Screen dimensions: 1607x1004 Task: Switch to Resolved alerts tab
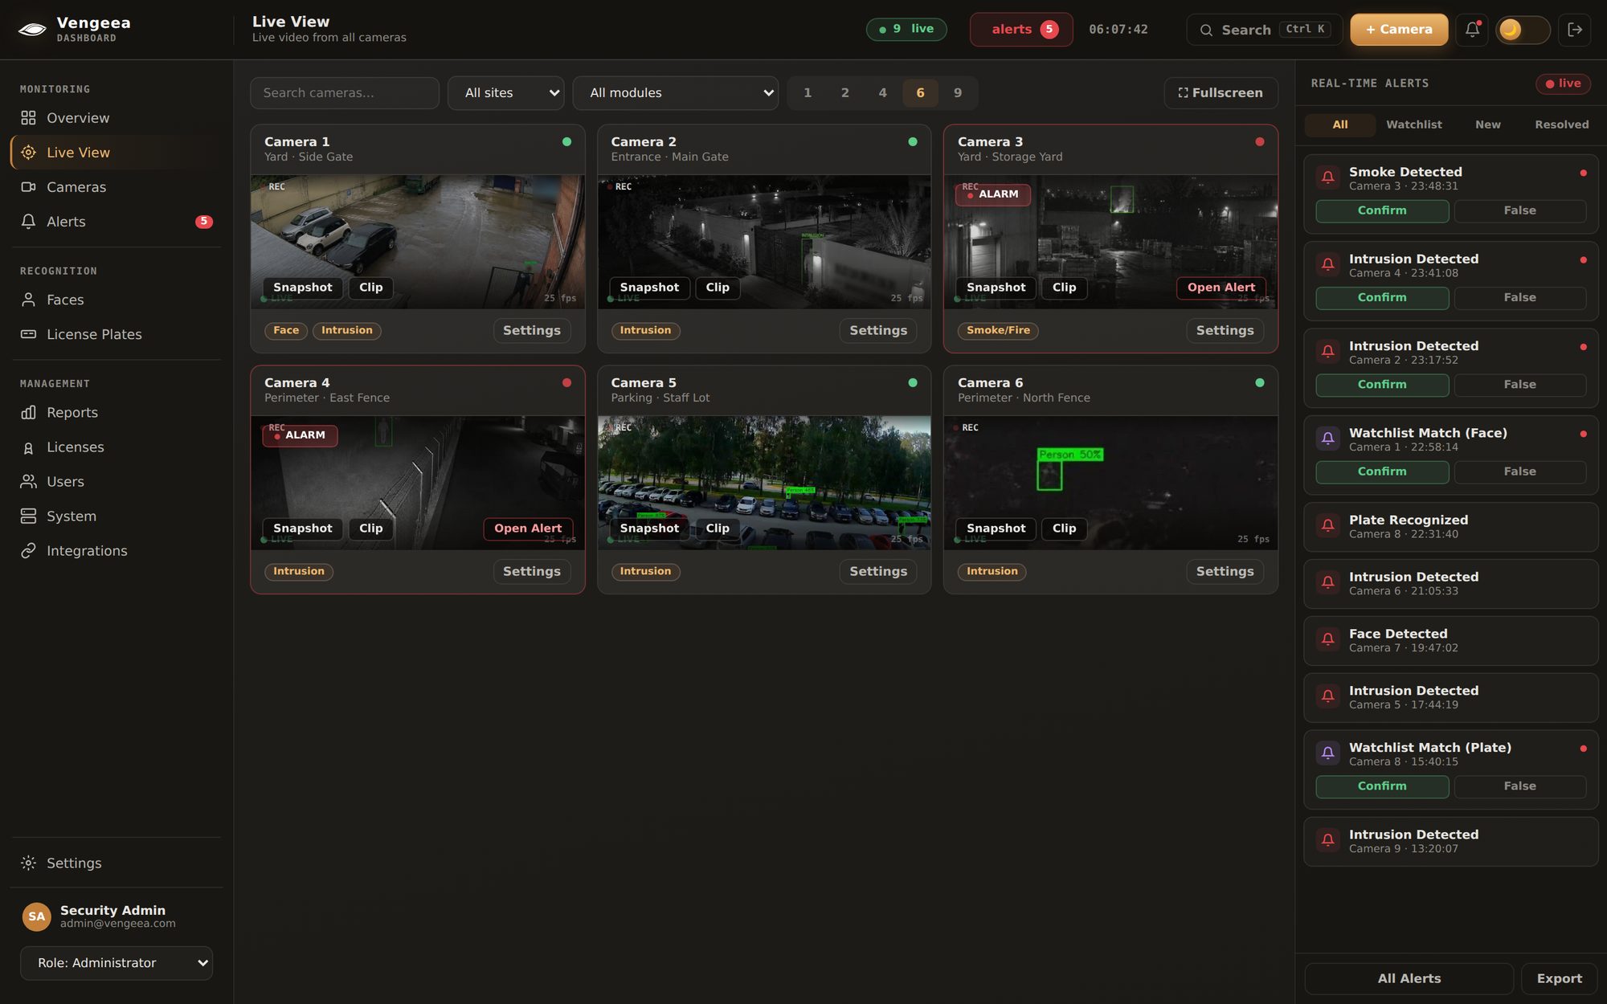click(x=1561, y=124)
